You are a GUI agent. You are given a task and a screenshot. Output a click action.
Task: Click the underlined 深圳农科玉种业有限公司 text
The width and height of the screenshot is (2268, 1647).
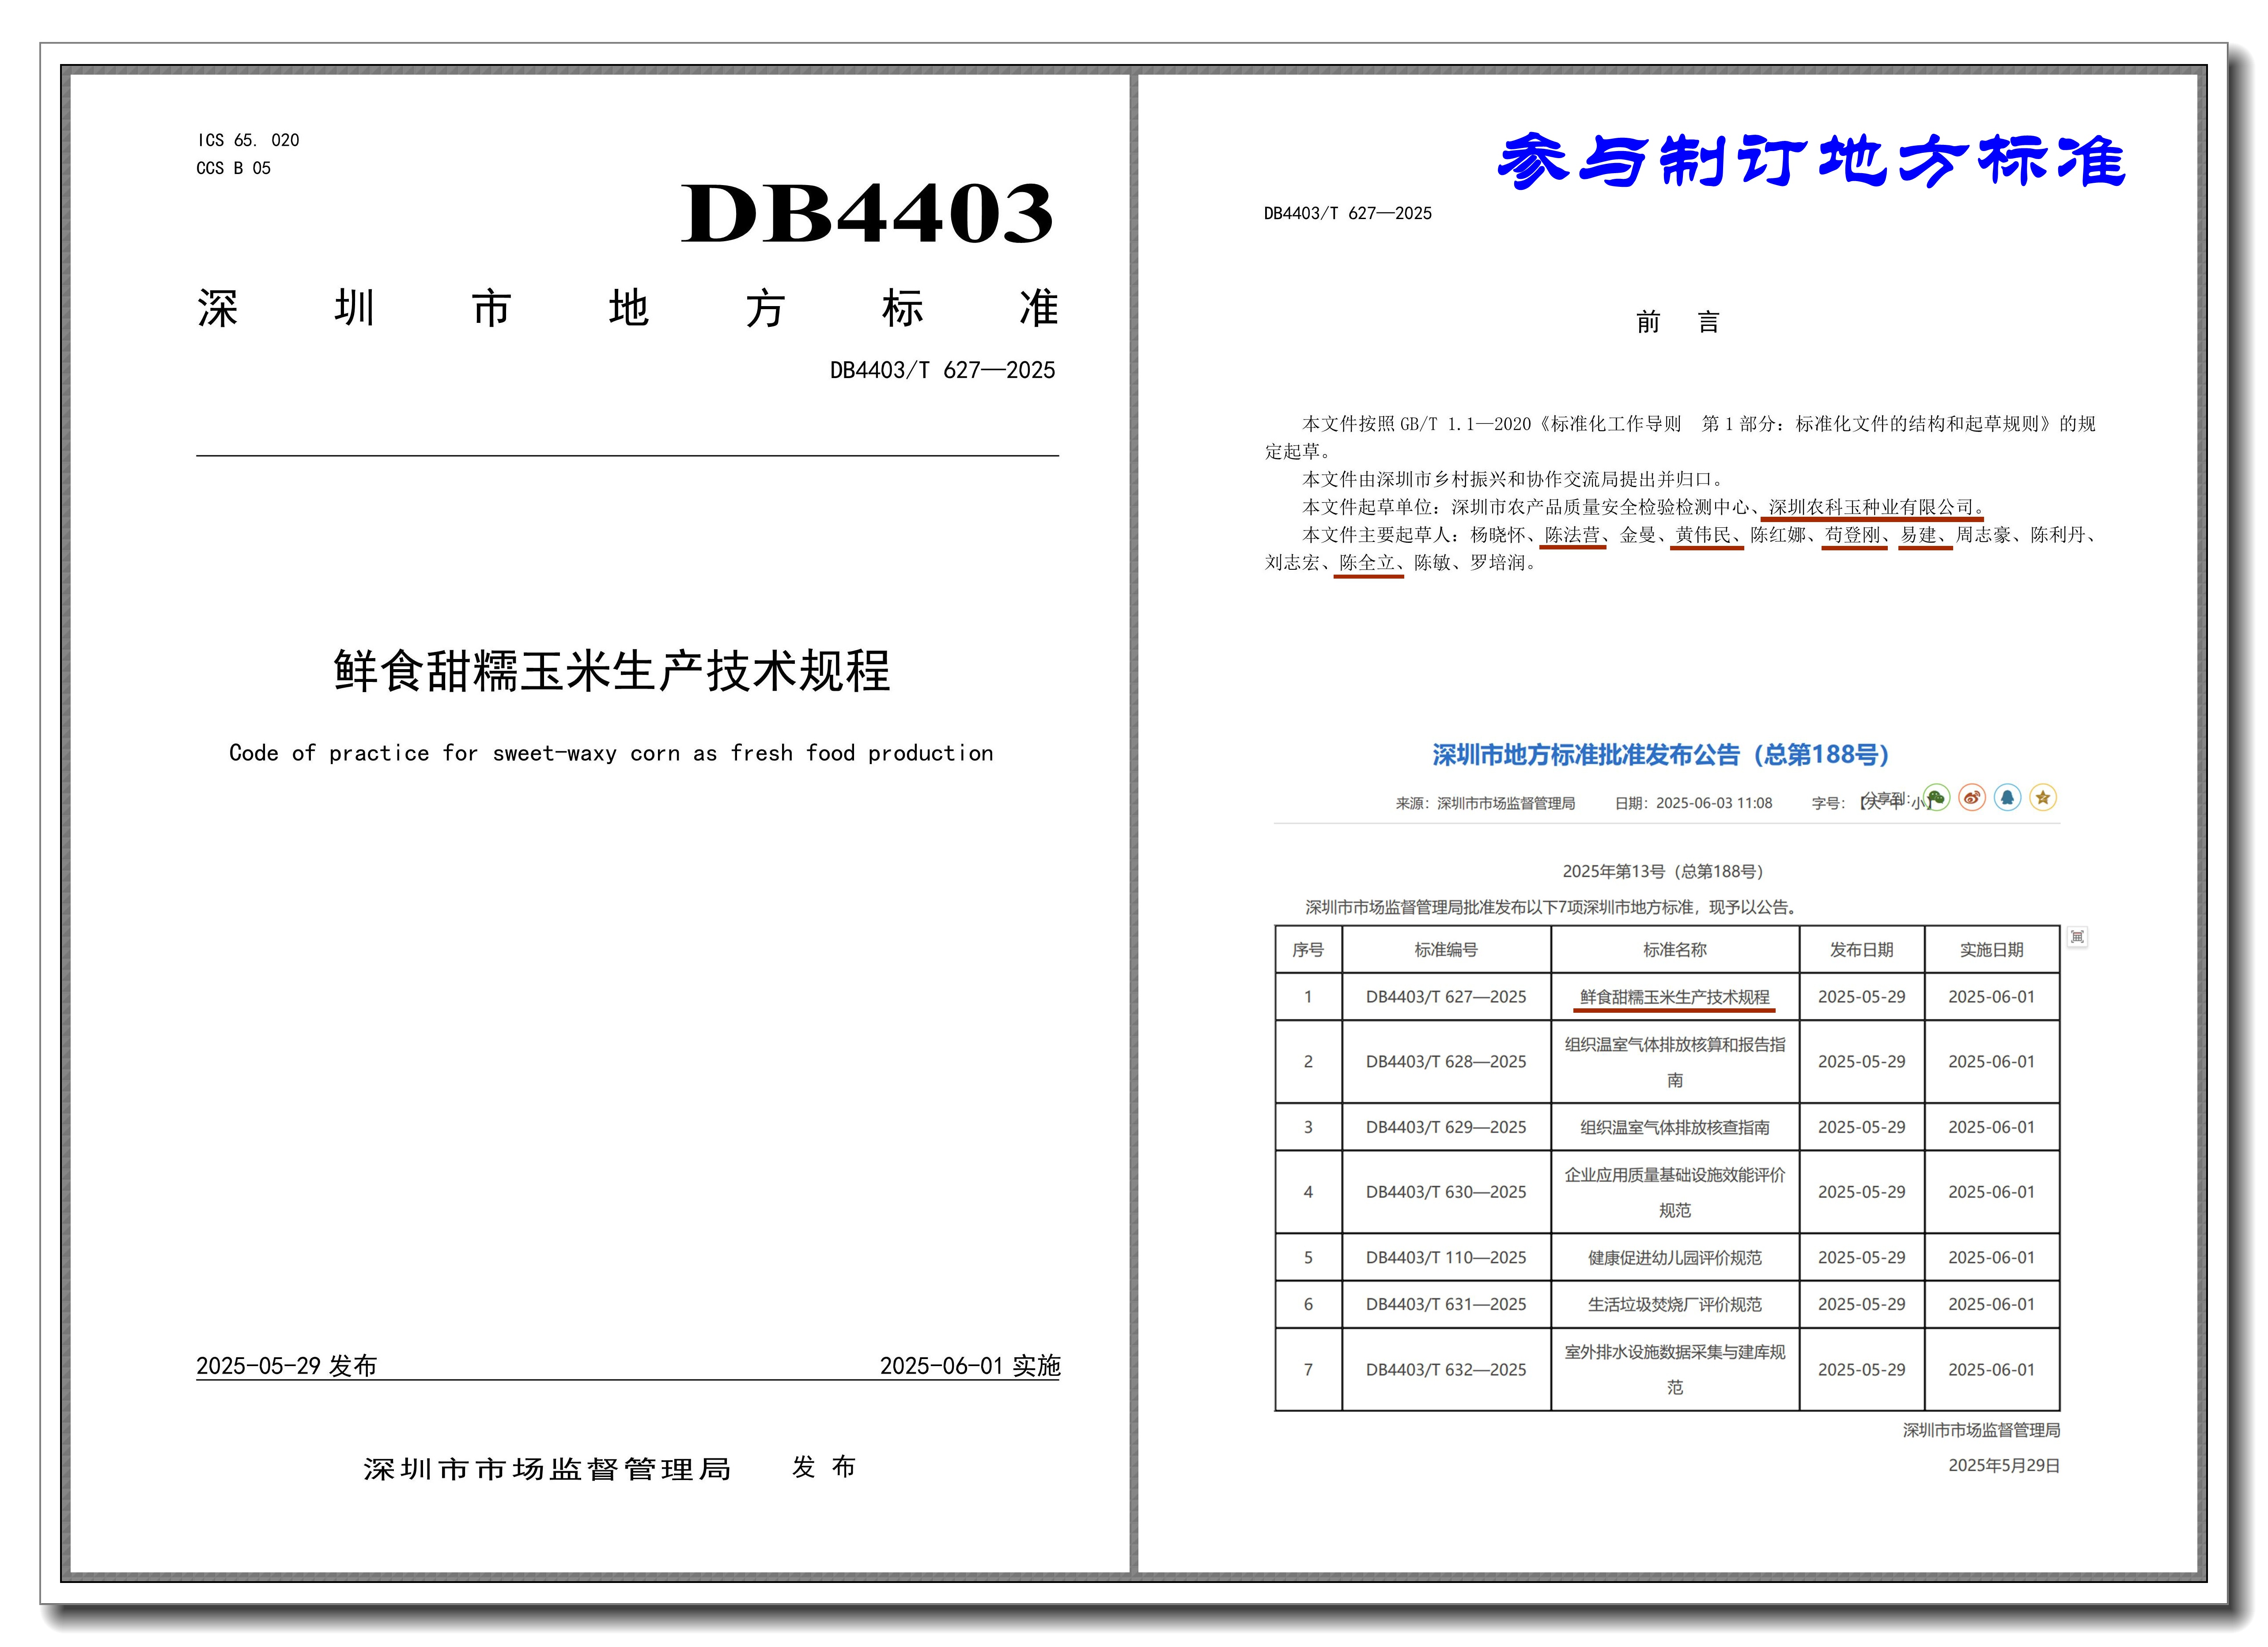pyautogui.click(x=1871, y=507)
